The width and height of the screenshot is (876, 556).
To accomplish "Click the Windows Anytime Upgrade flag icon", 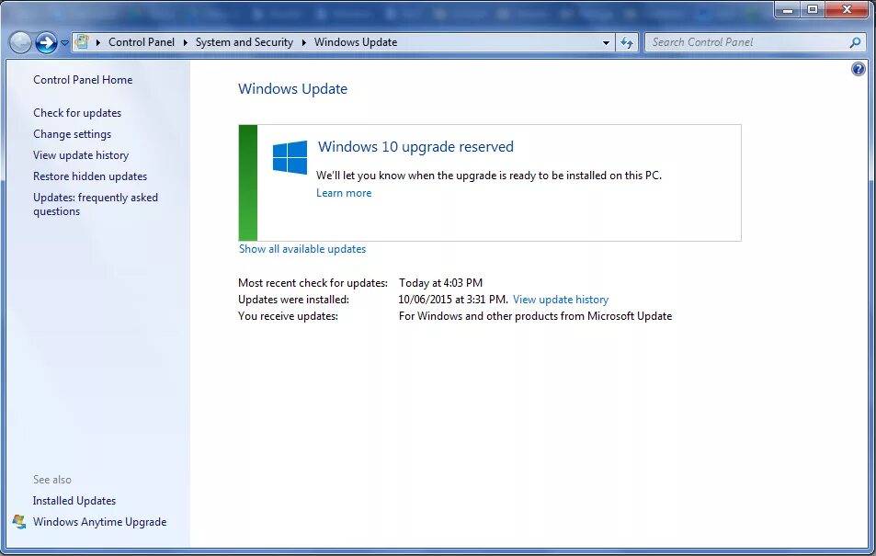I will [19, 522].
